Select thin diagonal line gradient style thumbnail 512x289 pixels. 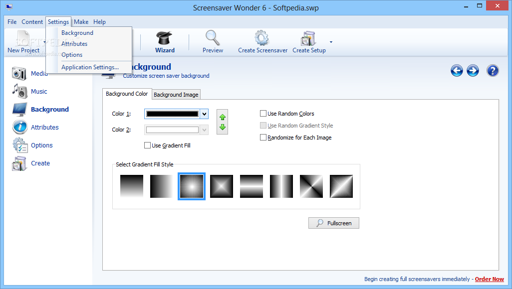pos(341,186)
